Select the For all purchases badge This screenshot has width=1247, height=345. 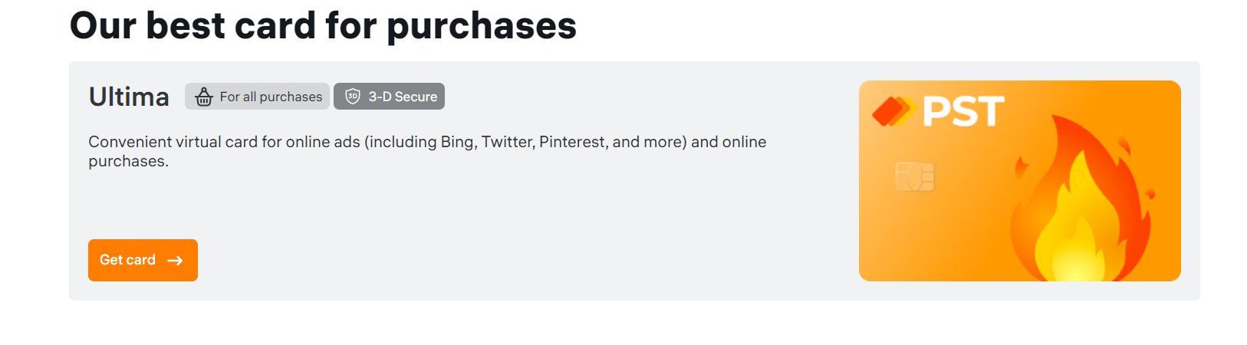258,97
